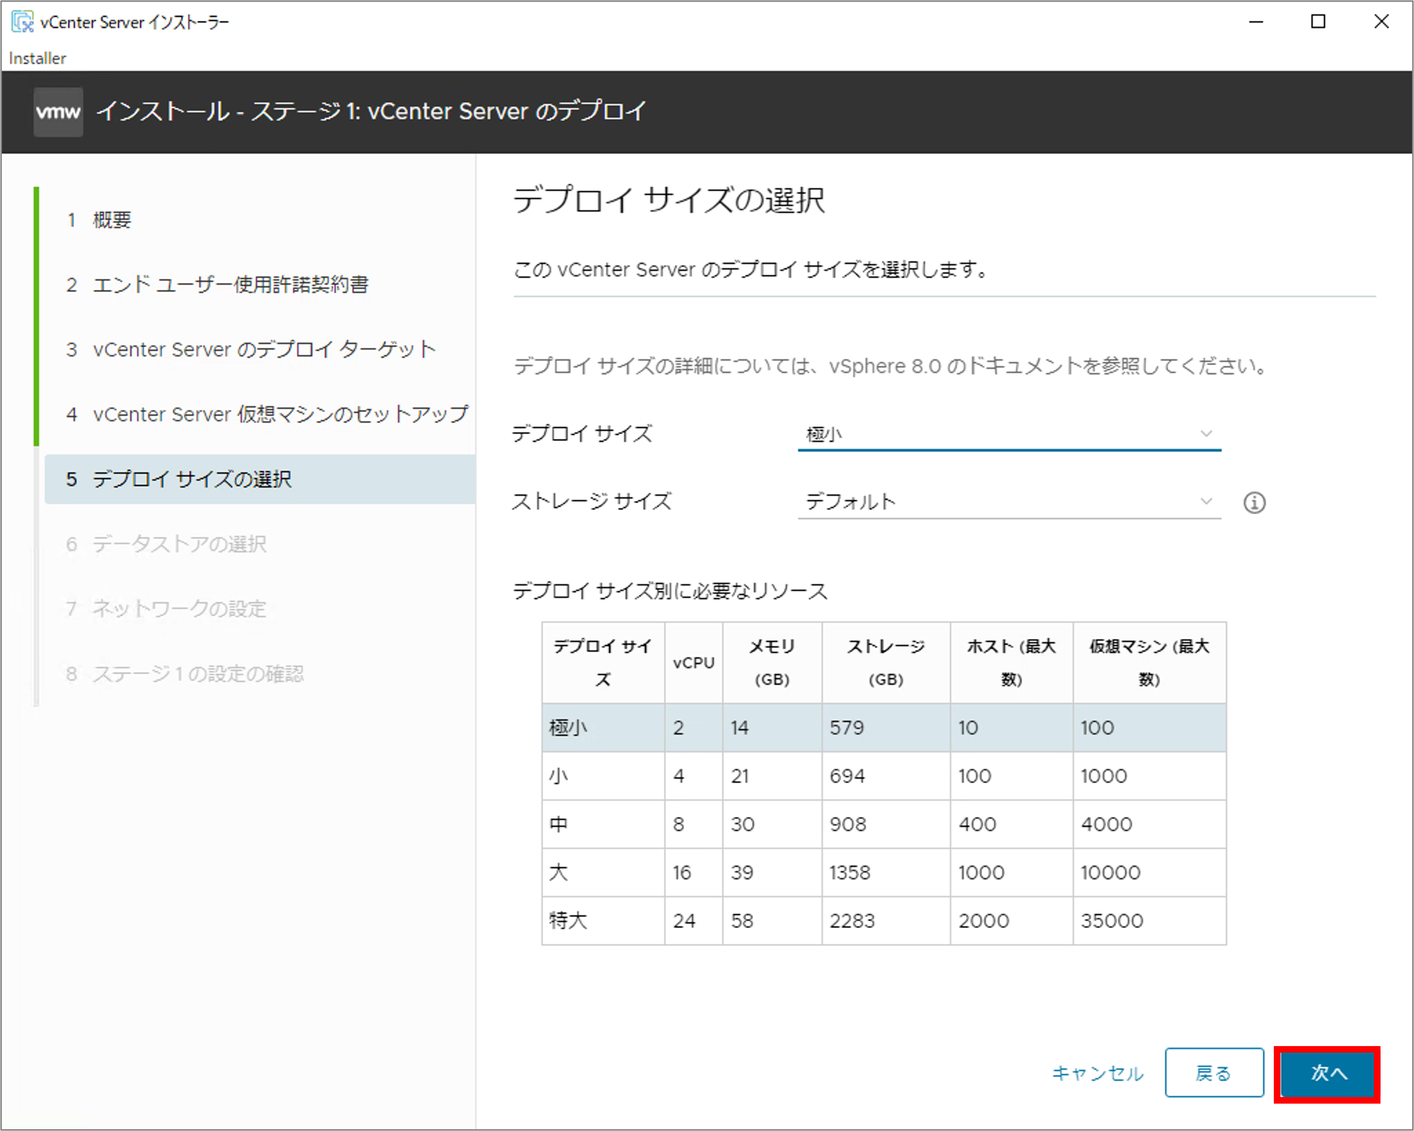This screenshot has width=1414, height=1131.
Task: Close the installer window
Action: point(1381,22)
